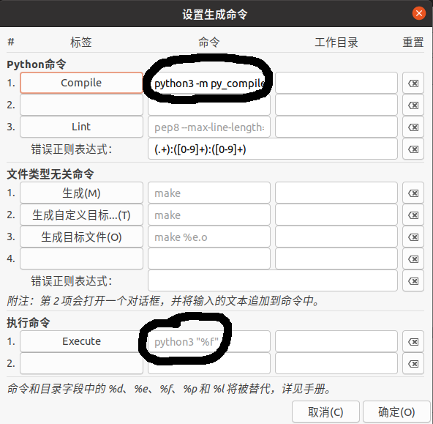Set working directory for execute row 2
The image size is (433, 424).
[336, 364]
